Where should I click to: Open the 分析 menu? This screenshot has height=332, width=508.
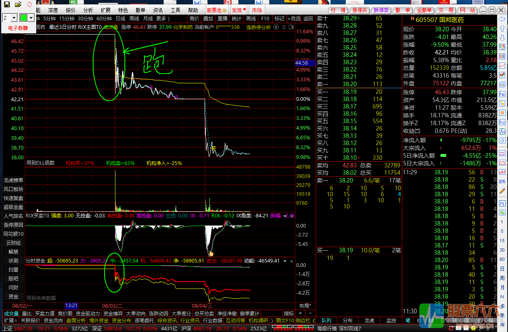[x=88, y=10]
